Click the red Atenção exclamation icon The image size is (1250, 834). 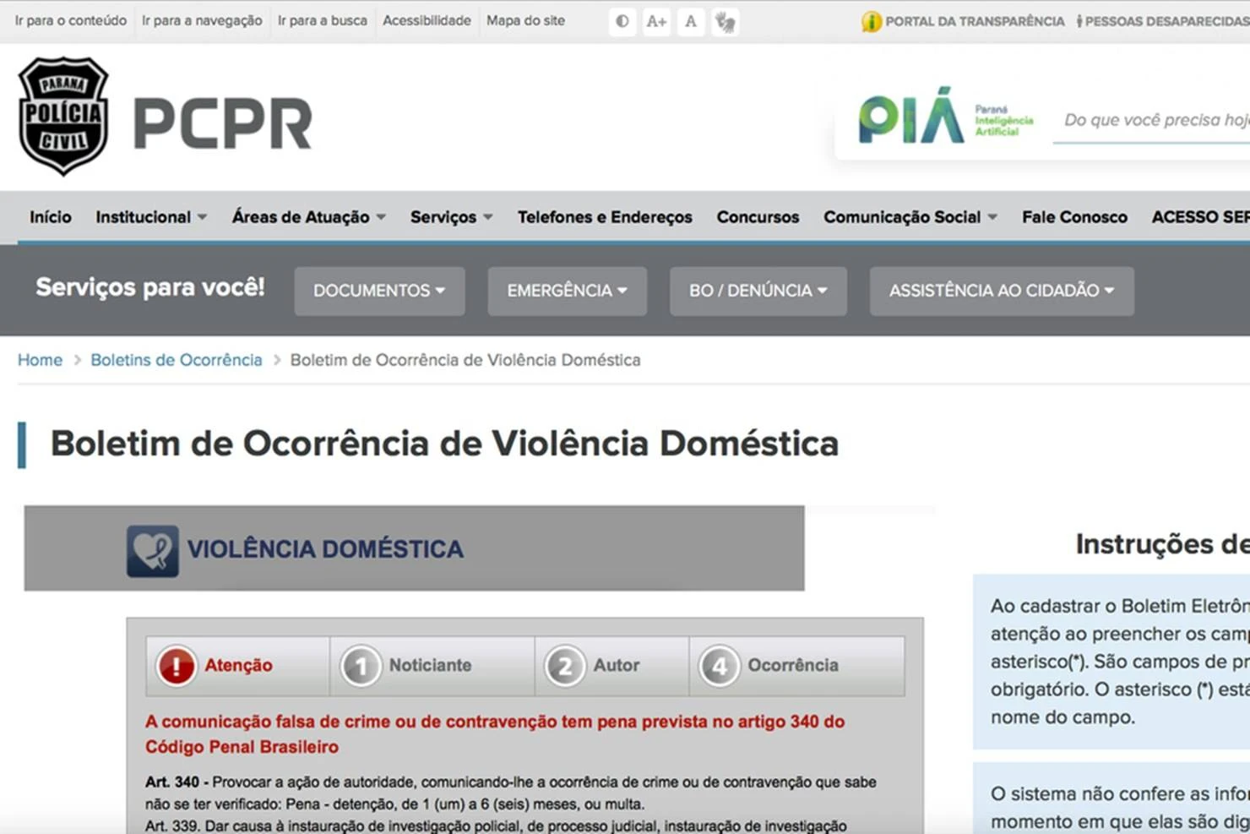click(177, 666)
